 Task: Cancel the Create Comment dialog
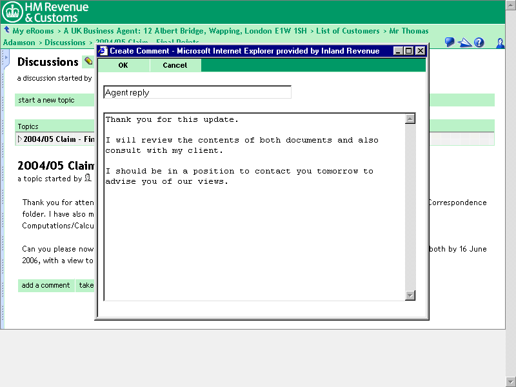click(x=175, y=65)
